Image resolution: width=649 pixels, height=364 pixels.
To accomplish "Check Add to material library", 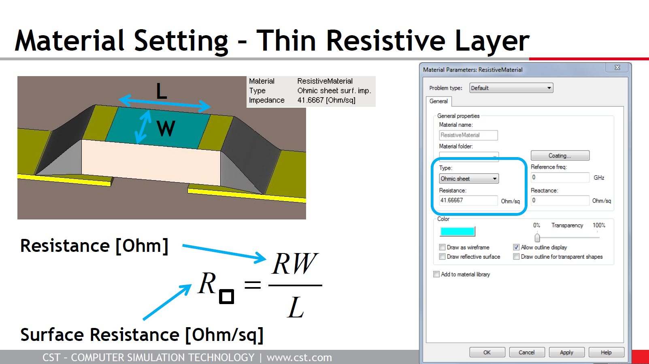I will pyautogui.click(x=436, y=274).
